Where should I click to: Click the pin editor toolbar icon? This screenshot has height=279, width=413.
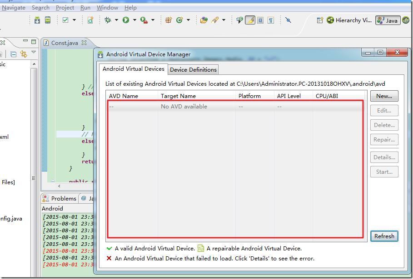click(x=288, y=20)
